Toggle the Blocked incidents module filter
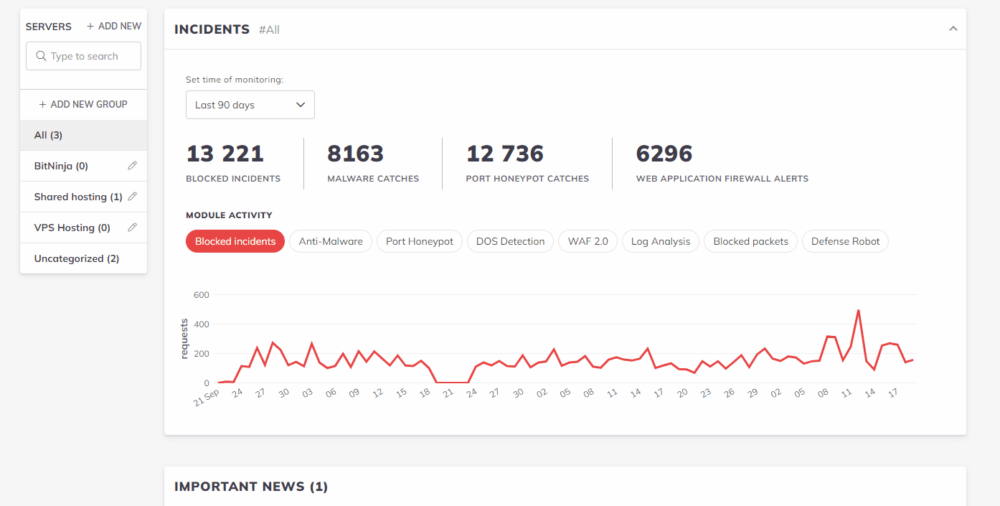 click(235, 242)
